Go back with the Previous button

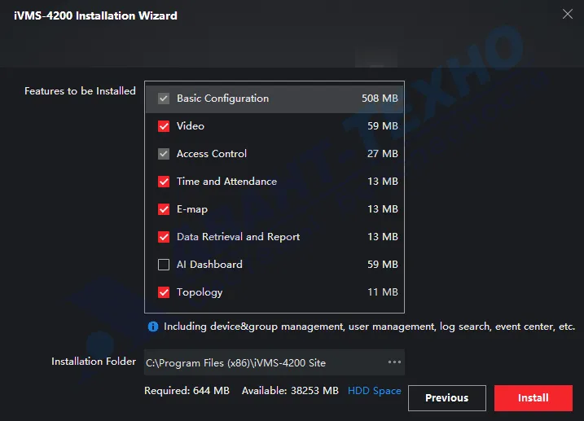[446, 398]
